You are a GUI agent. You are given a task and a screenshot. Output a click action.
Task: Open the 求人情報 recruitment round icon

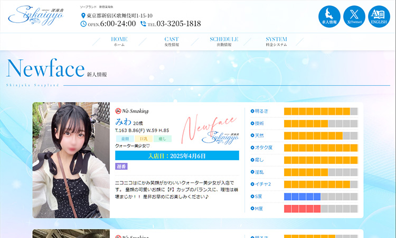[x=329, y=16]
